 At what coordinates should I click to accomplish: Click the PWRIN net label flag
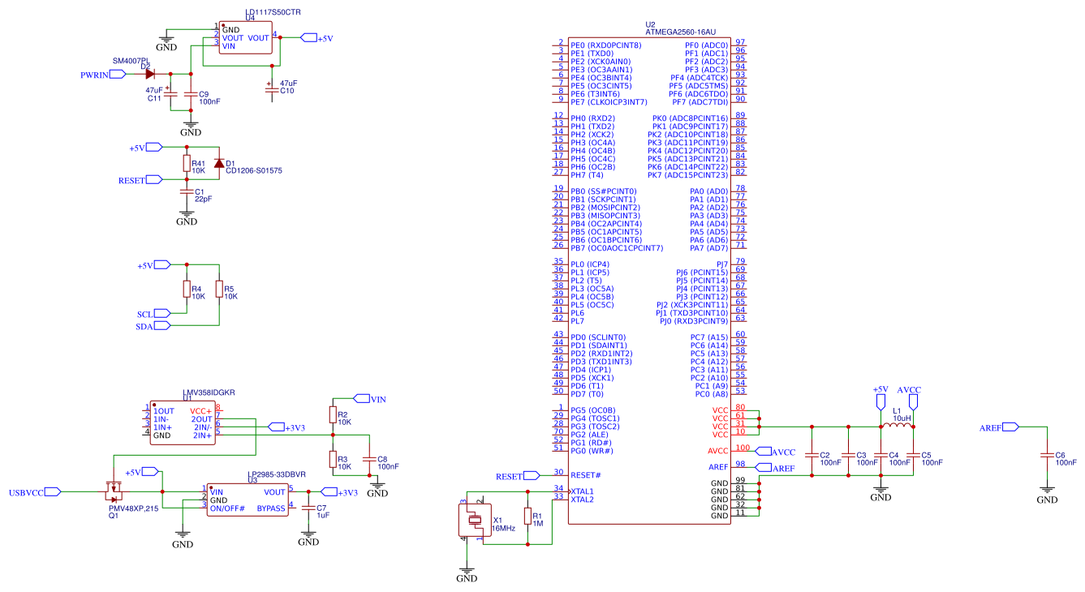click(102, 74)
